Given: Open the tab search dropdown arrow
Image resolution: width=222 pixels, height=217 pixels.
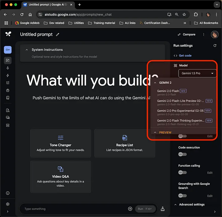Looking at the screenshot, I should point(217,5).
